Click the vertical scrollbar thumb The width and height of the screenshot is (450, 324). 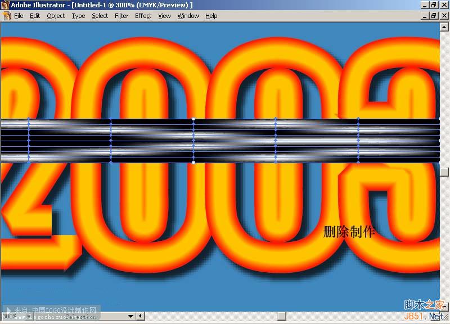(444, 172)
